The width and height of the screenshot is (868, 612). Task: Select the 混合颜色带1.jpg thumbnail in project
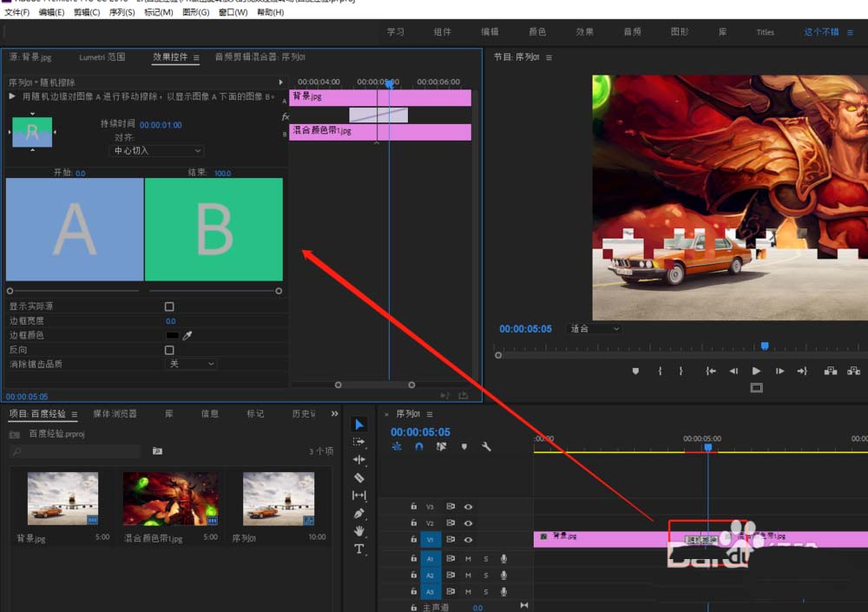pyautogui.click(x=170, y=499)
